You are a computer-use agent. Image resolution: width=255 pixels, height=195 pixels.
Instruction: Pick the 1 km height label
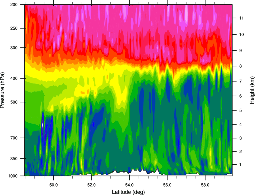tap(241, 165)
